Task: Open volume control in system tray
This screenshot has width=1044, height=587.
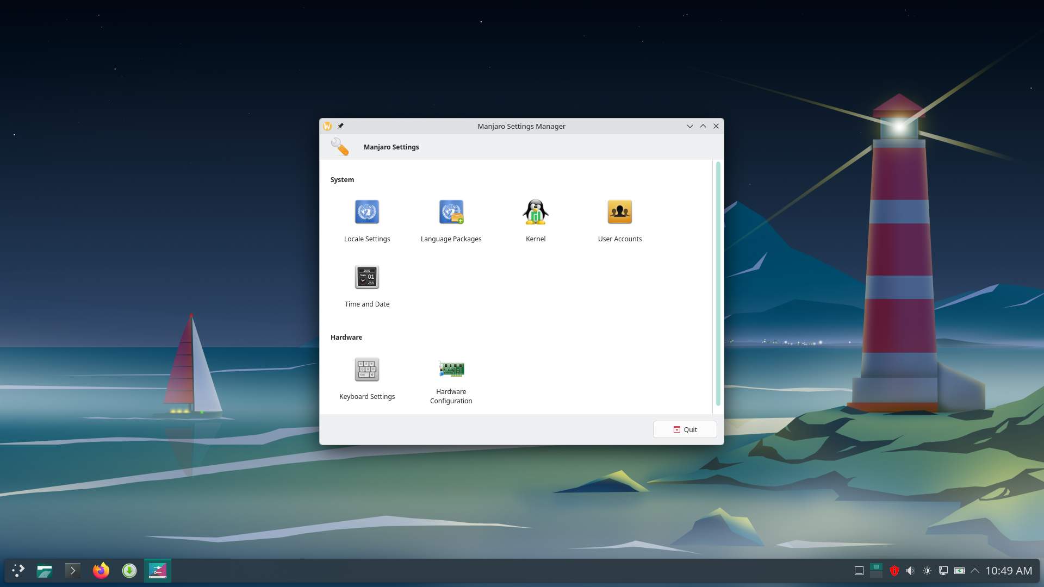Action: pos(910,571)
